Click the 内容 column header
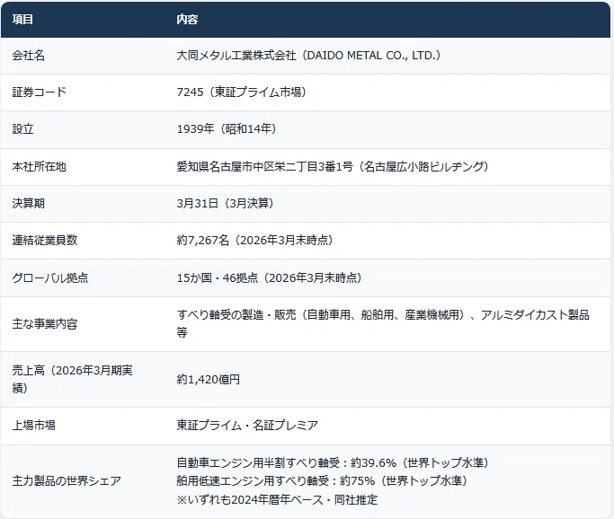Screen dimensions: 614x519 click(x=187, y=19)
